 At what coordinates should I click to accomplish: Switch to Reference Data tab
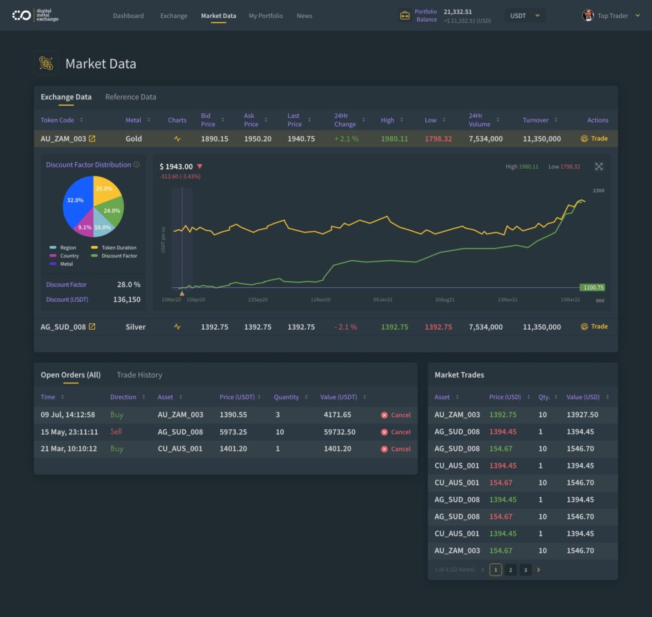[x=131, y=97]
